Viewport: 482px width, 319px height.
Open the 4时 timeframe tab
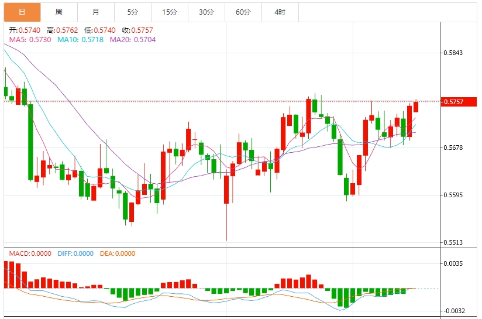[x=280, y=12]
